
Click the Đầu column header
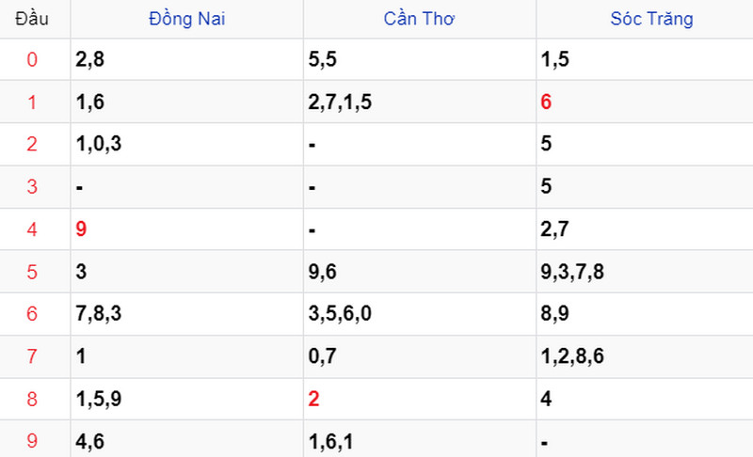[32, 19]
